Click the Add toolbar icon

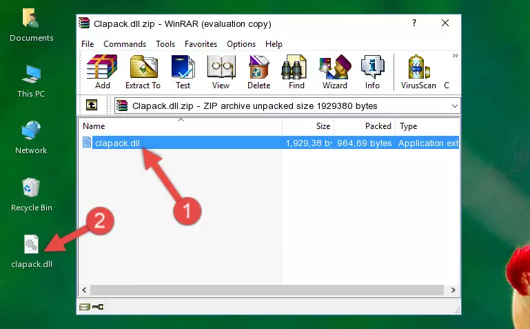tap(102, 72)
